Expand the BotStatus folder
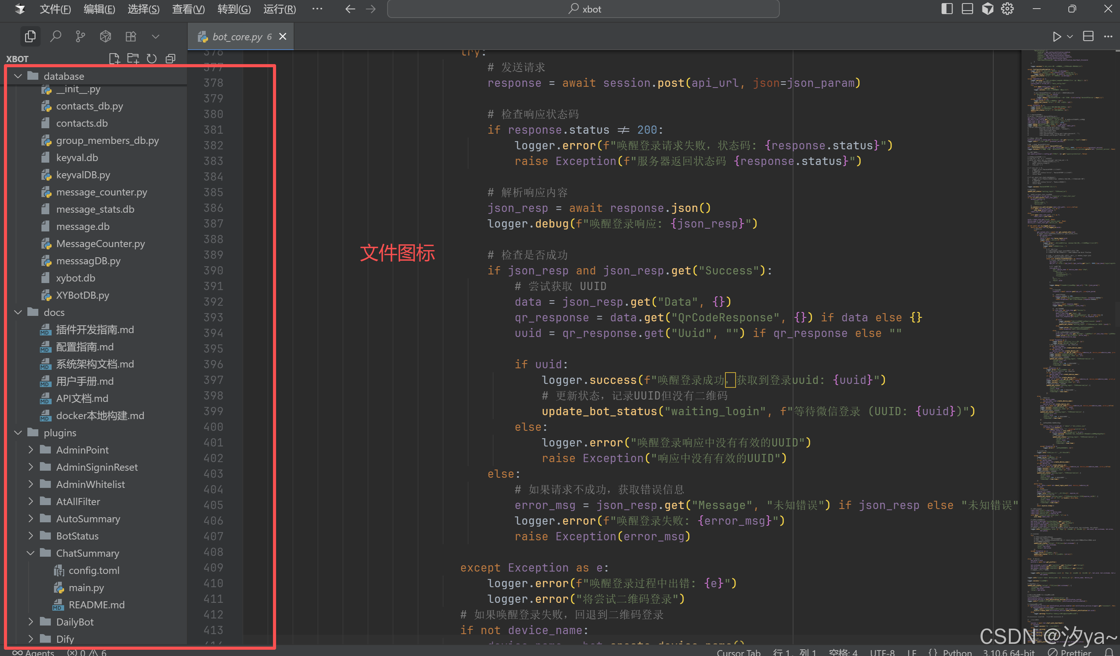Viewport: 1120px width, 656px height. (x=31, y=536)
